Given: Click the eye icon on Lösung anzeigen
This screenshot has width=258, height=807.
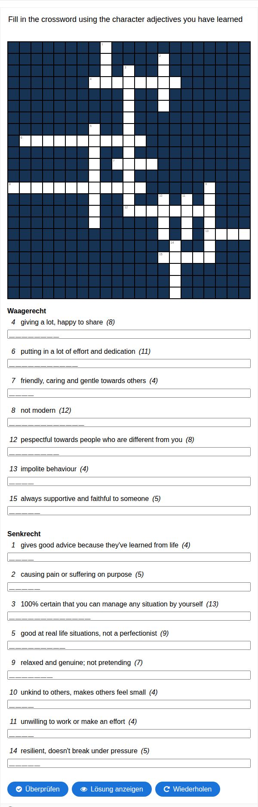Looking at the screenshot, I should [x=84, y=789].
